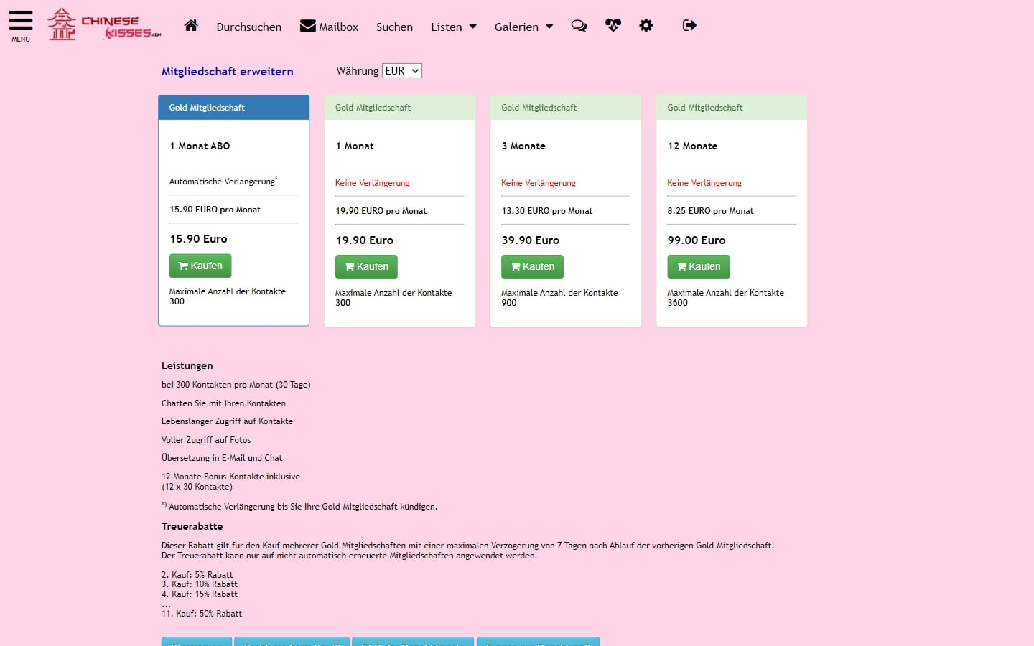Select the blue Gold-Mitgliedschaft card header

[x=233, y=108]
